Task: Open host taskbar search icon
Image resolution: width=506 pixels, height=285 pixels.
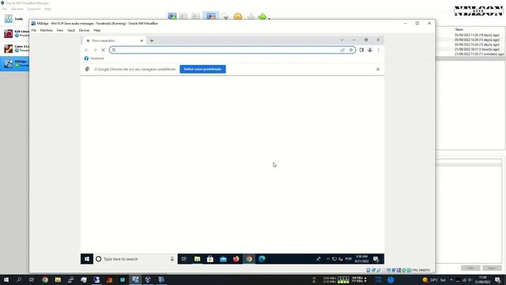Action: pos(19,279)
